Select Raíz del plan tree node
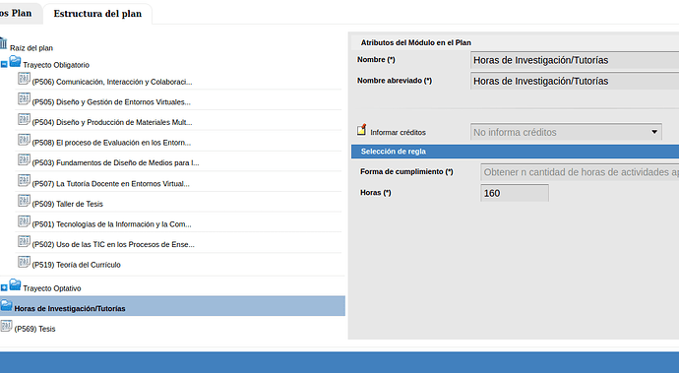679x373 pixels. point(31,48)
